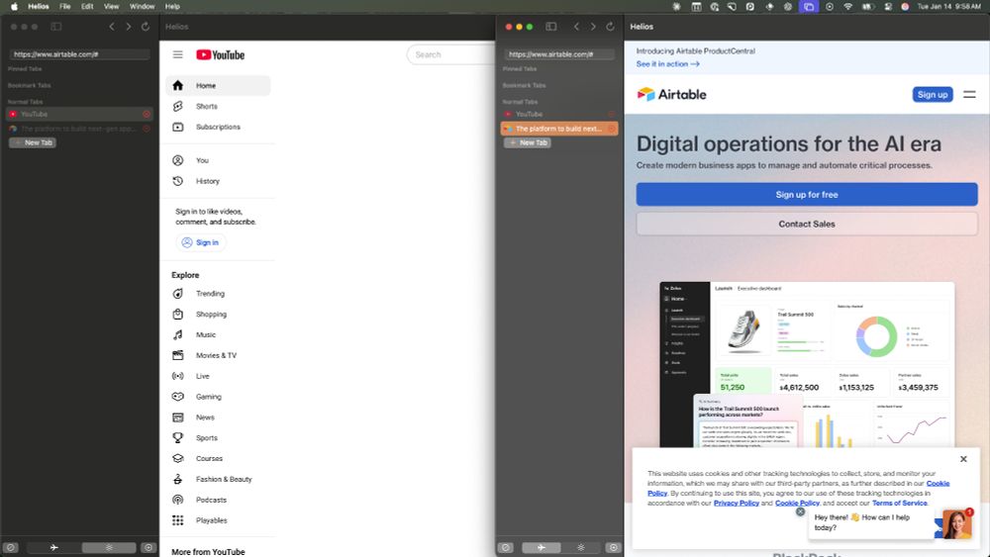
Task: Open Playables under Explore
Action: click(218, 520)
